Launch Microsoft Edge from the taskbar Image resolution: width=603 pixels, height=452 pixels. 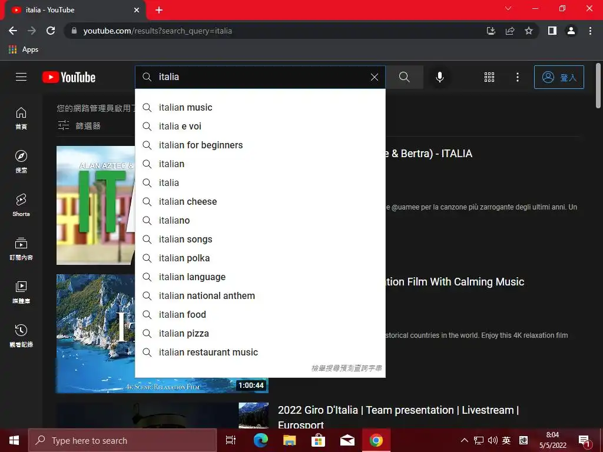pos(260,440)
